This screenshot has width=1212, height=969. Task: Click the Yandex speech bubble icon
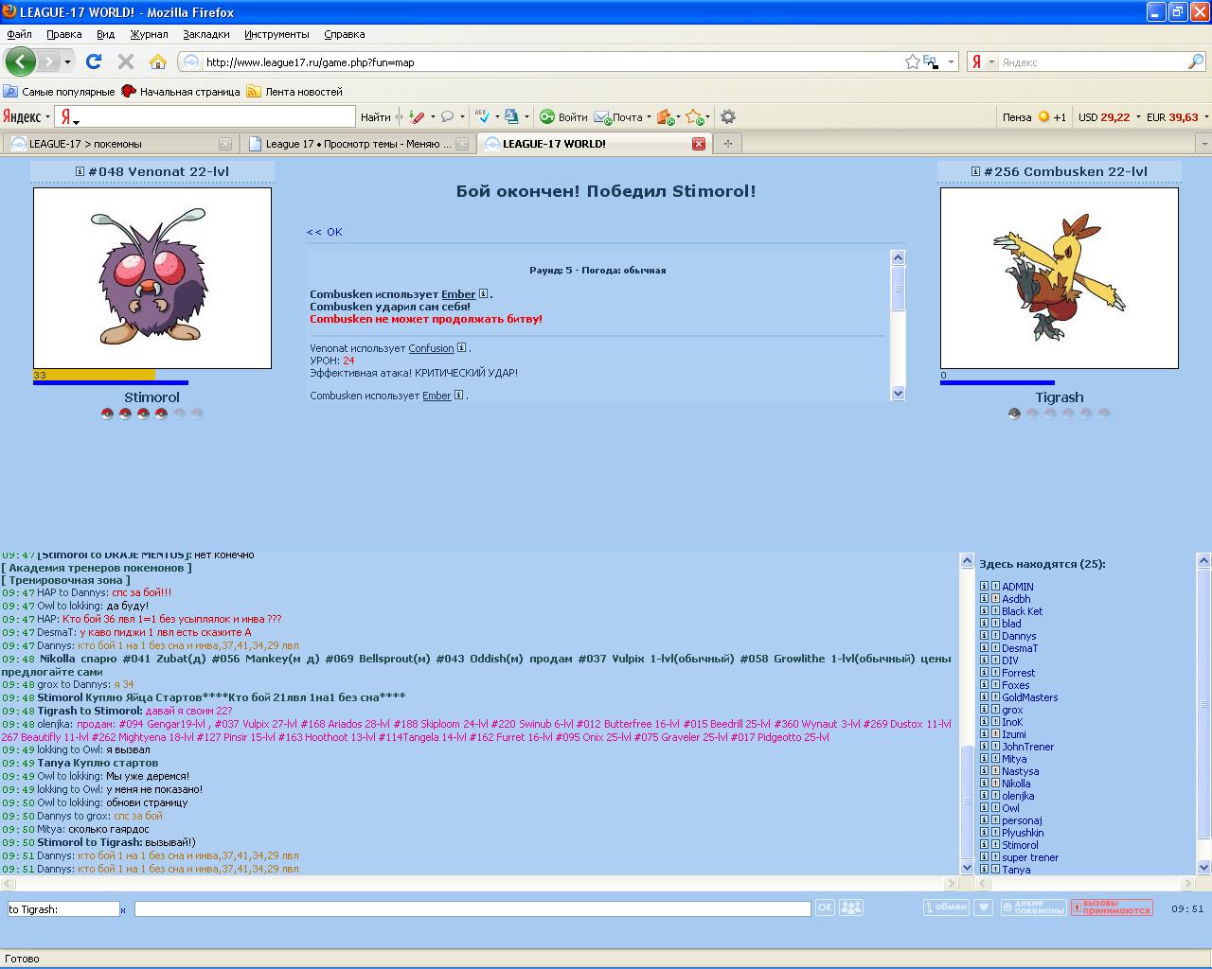(x=448, y=117)
